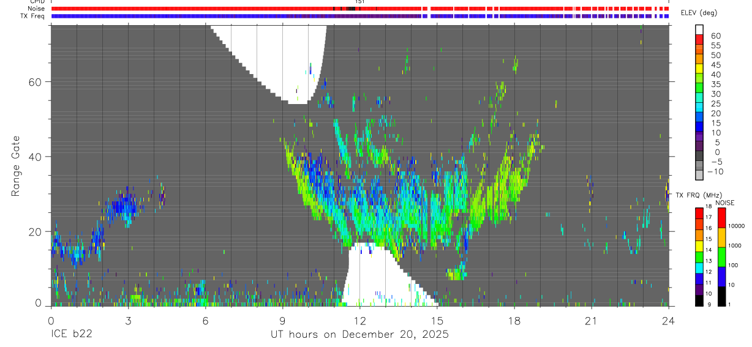The image size is (752, 347).
Task: Click the '15' tick on the UT hours axis
Action: click(x=437, y=321)
